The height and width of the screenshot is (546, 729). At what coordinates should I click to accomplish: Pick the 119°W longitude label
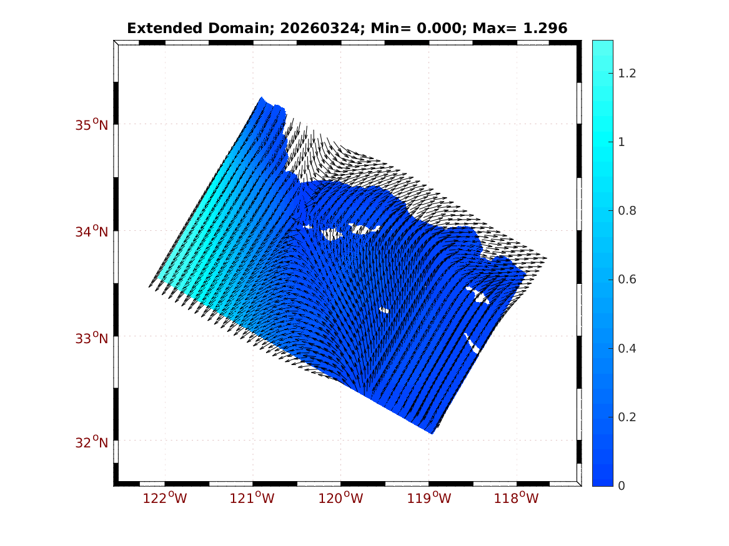click(429, 498)
